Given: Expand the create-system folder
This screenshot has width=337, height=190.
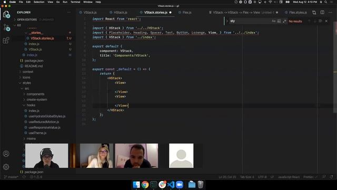Looking at the screenshot, I should (x=37, y=100).
